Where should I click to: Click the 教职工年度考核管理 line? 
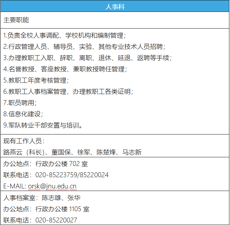(x=36, y=80)
